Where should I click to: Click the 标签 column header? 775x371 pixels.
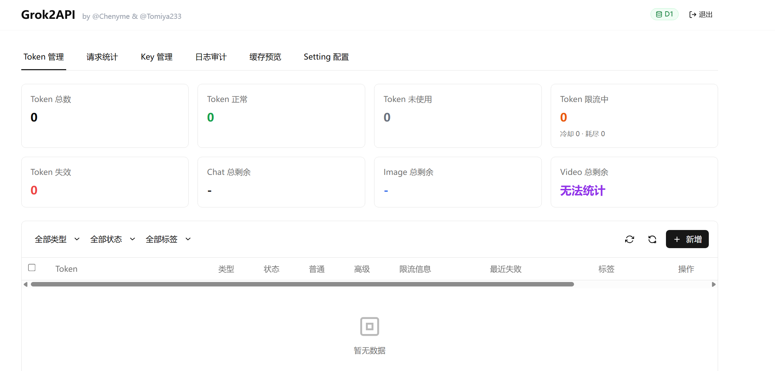click(x=607, y=269)
